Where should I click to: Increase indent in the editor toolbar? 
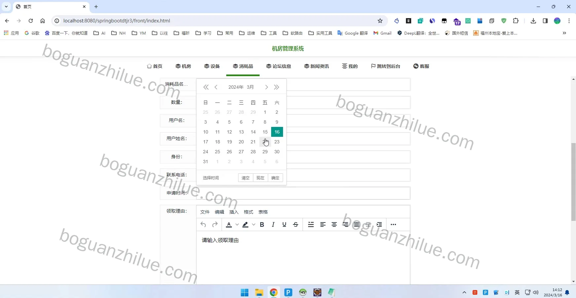tap(379, 224)
